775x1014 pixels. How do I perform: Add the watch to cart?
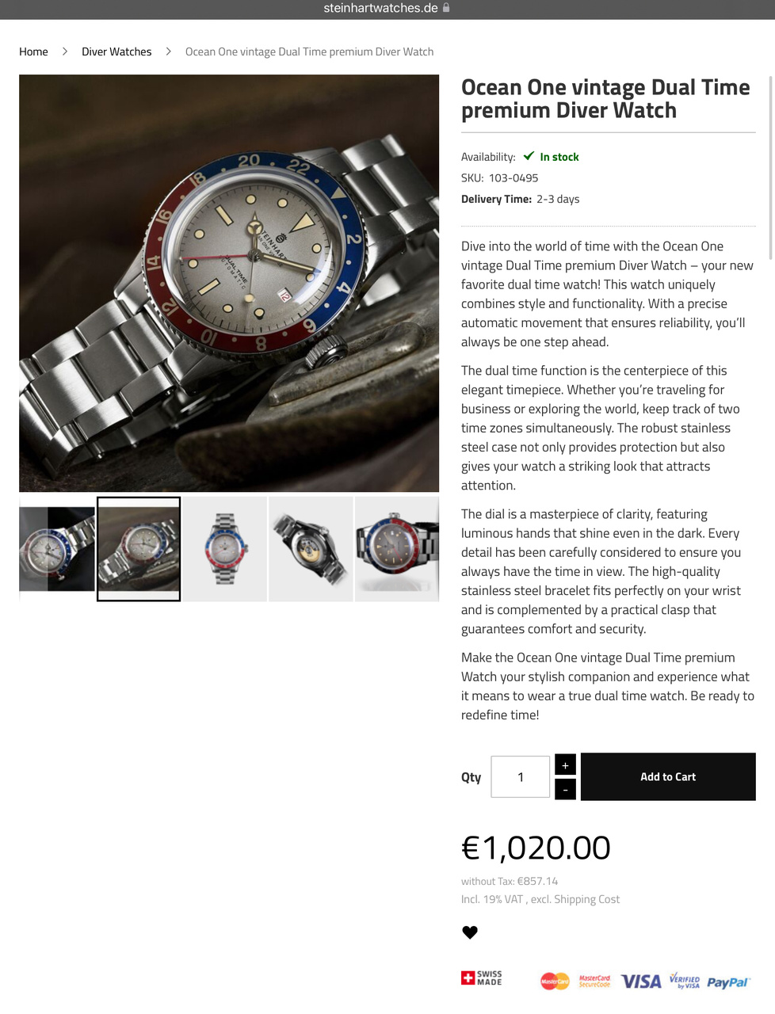pos(668,777)
